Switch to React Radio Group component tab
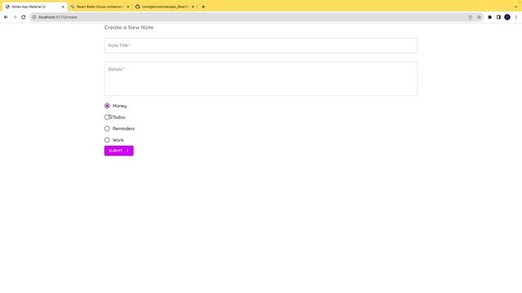 pos(100,7)
